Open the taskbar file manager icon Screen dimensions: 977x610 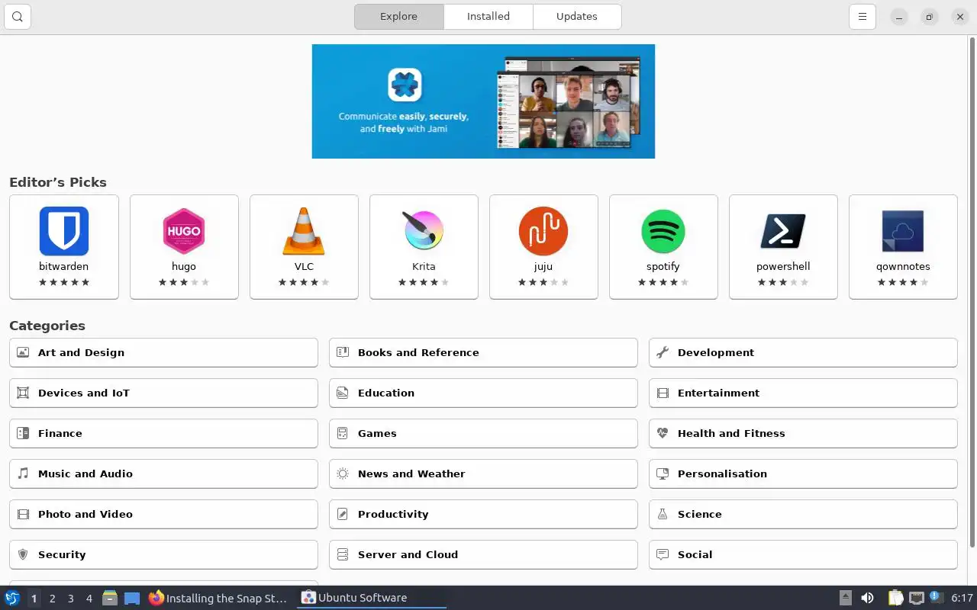pyautogui.click(x=109, y=598)
